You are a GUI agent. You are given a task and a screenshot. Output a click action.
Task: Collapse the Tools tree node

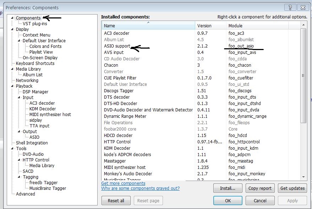point(12,149)
